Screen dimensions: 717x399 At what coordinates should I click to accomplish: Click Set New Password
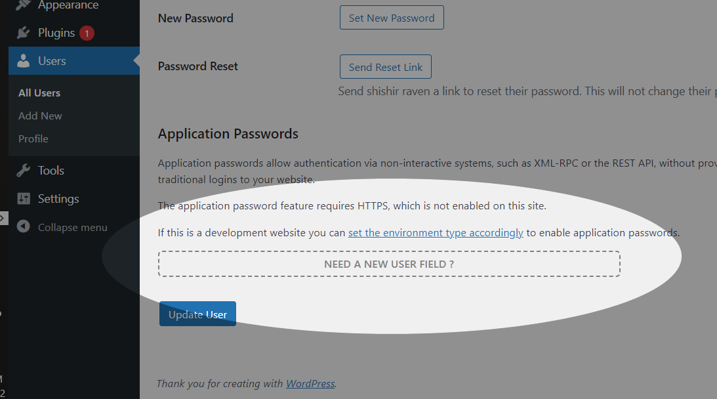392,18
